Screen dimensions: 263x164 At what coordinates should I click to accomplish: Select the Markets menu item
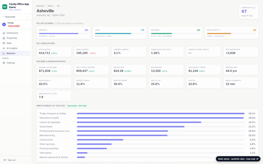coord(16,53)
